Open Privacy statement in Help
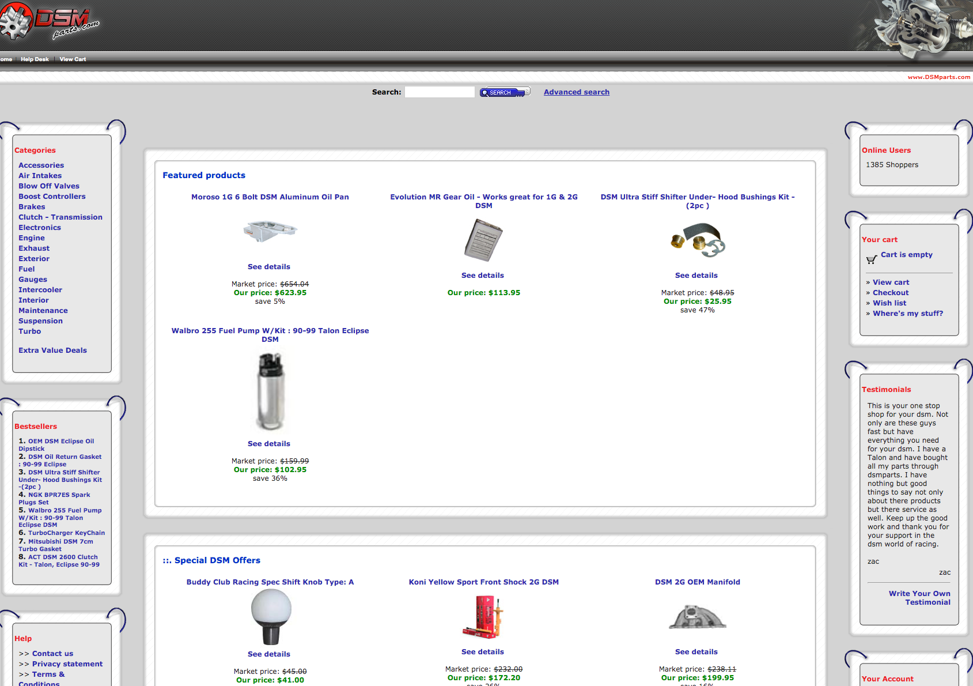This screenshot has width=973, height=686. pos(67,664)
